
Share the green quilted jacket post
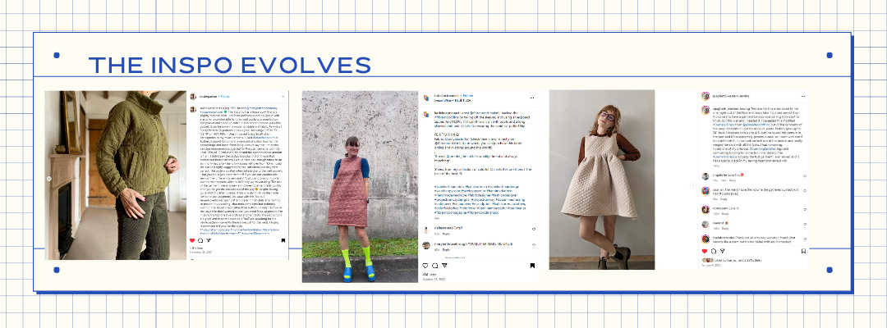coord(208,240)
